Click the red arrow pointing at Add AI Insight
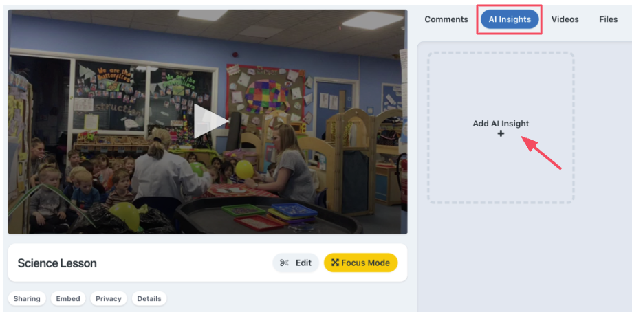The width and height of the screenshot is (632, 312). click(x=541, y=153)
